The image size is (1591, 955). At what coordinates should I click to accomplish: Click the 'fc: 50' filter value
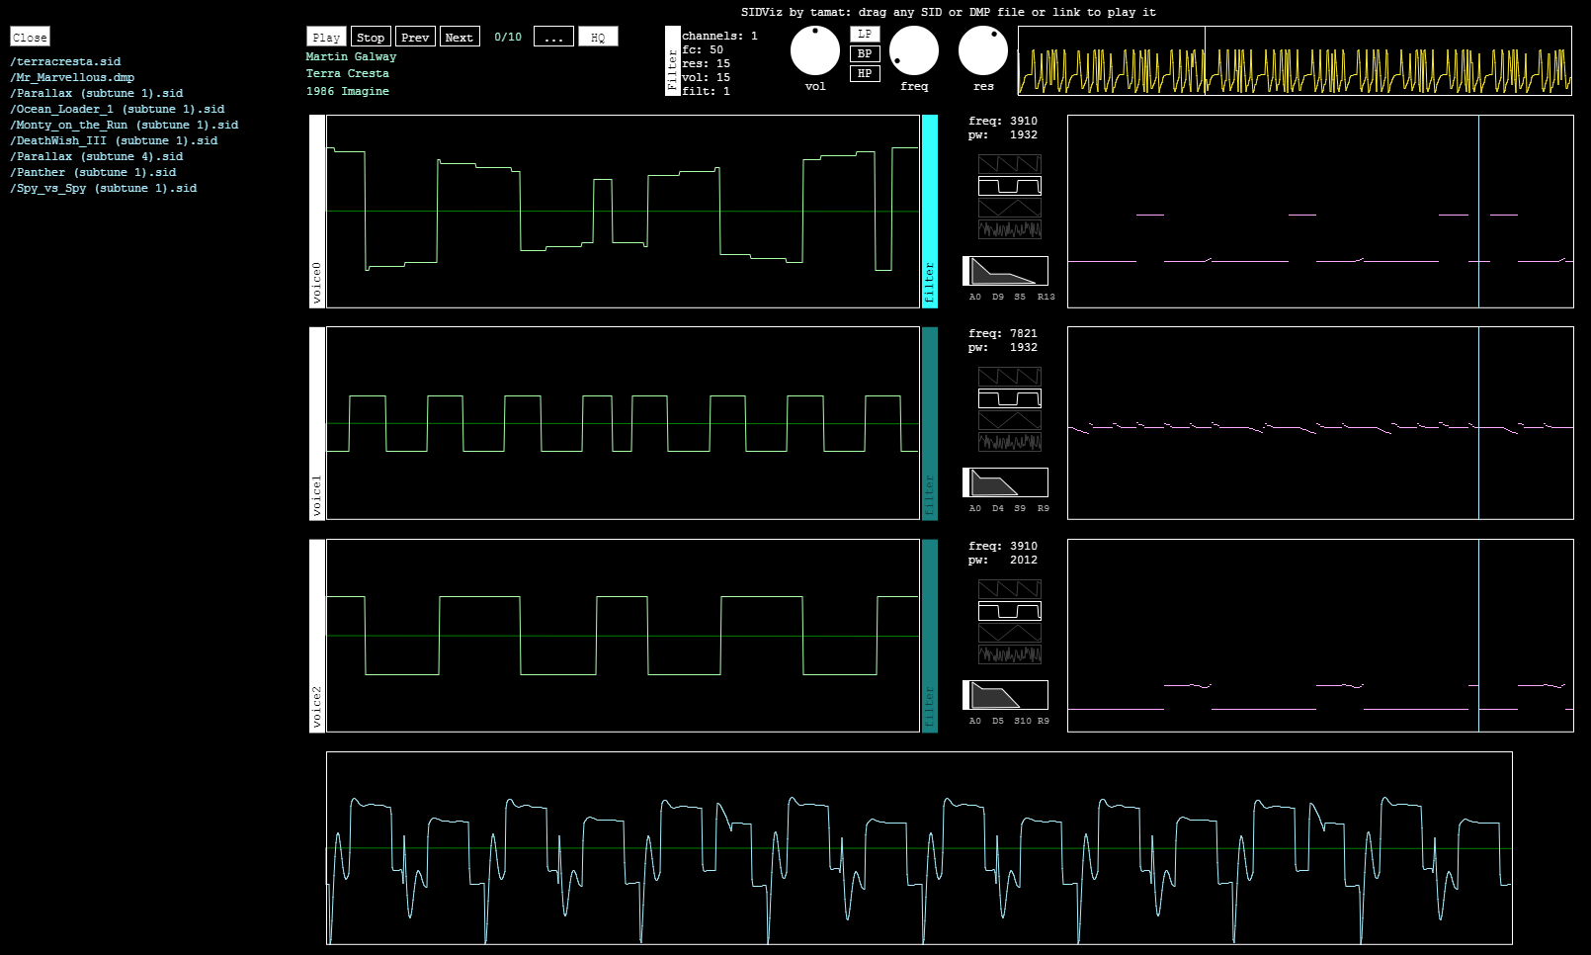703,49
